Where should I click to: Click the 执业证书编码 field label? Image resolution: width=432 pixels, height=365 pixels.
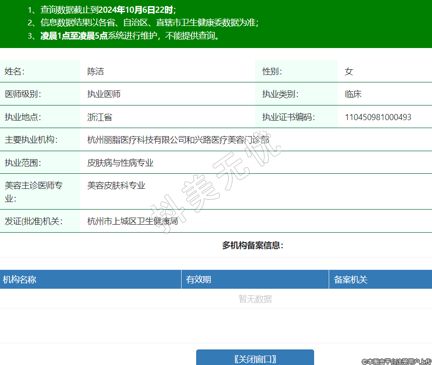tap(289, 117)
